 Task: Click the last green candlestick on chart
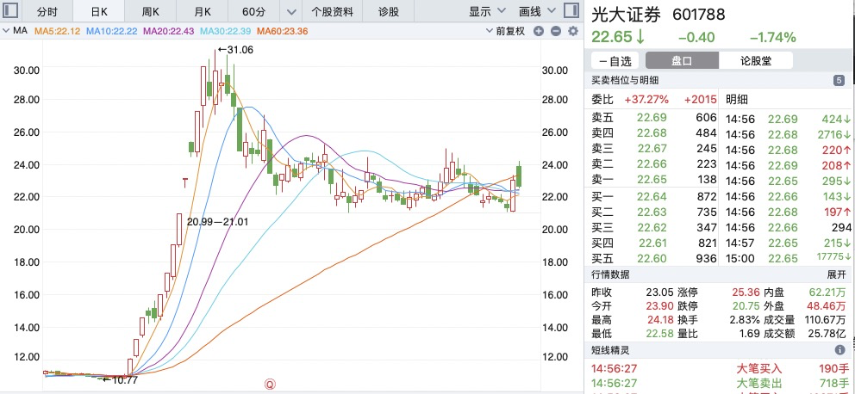519,175
